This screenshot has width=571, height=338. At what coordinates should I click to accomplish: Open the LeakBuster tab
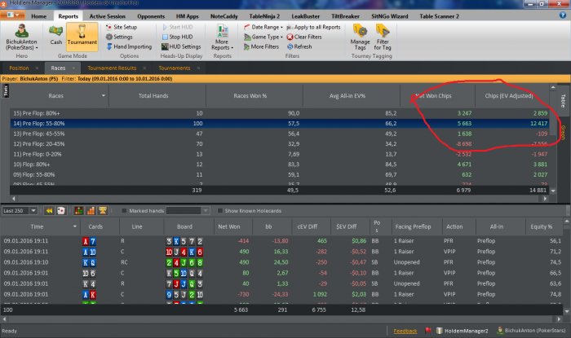tap(306, 16)
